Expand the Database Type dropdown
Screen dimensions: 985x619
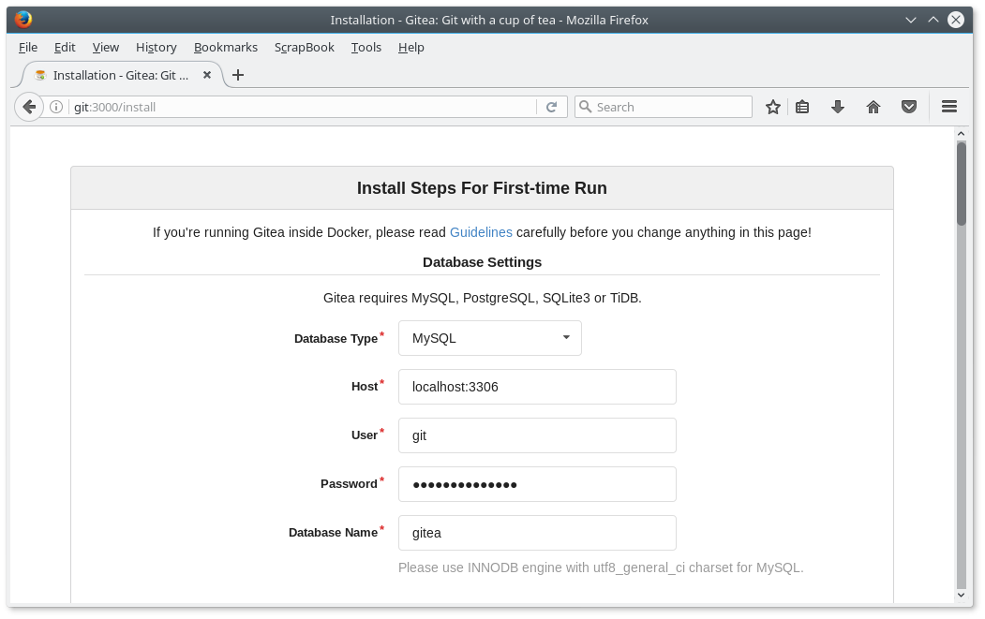click(489, 338)
